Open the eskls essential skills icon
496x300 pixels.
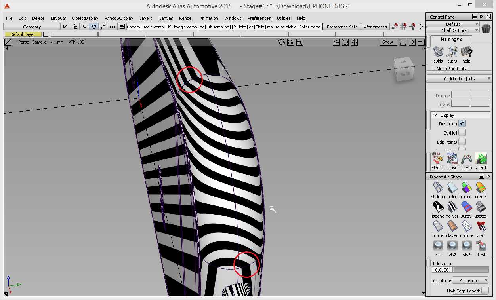click(x=438, y=52)
